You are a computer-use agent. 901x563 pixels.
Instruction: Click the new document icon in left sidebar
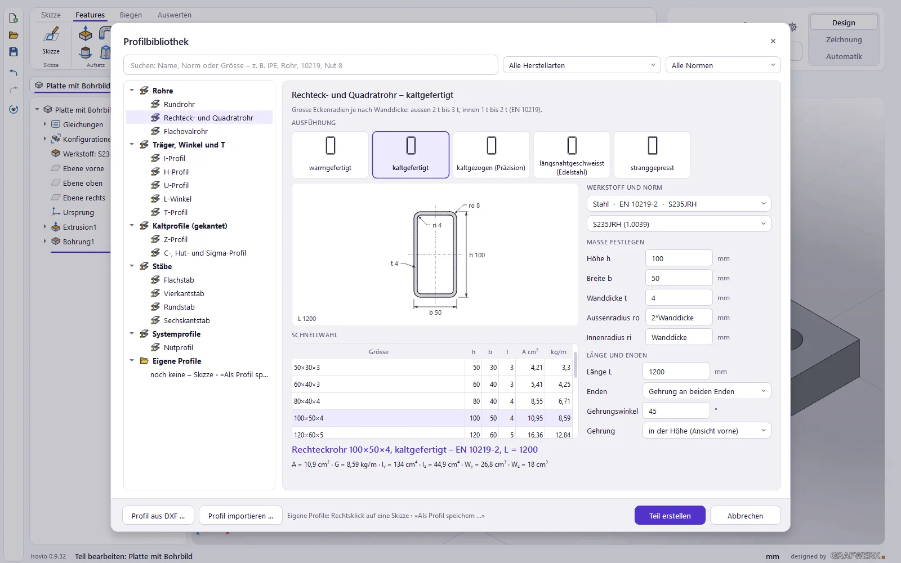click(14, 19)
